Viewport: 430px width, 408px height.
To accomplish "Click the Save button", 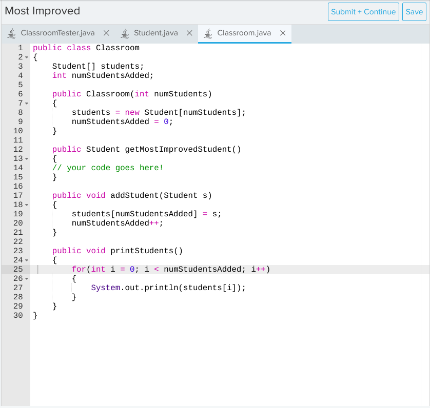I will coord(414,12).
